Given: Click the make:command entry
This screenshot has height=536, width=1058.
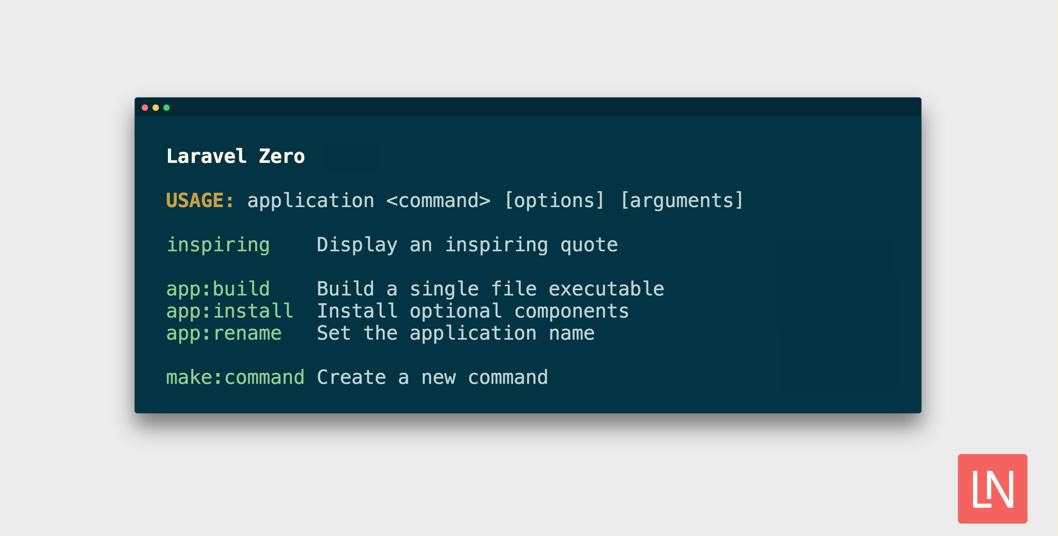Looking at the screenshot, I should click(x=235, y=377).
